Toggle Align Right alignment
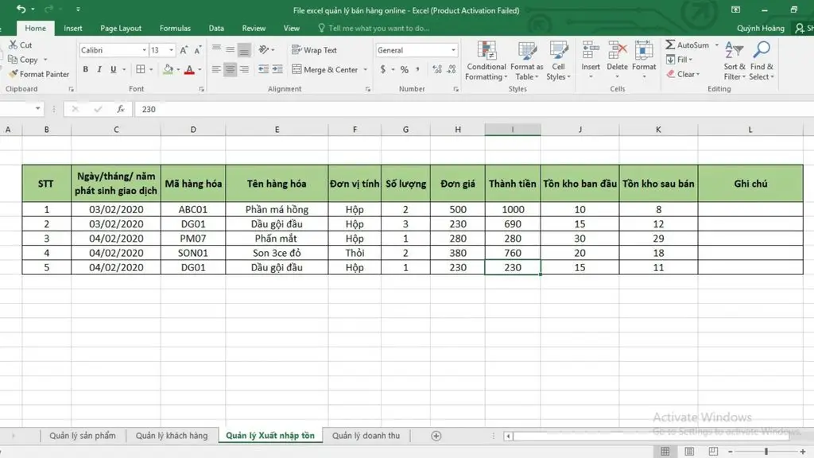 (x=244, y=69)
